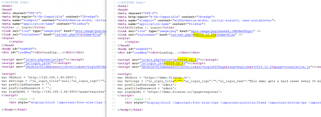
Task: Click right pane <!DOCTYPE html> line
Action: tap(131, 3)
